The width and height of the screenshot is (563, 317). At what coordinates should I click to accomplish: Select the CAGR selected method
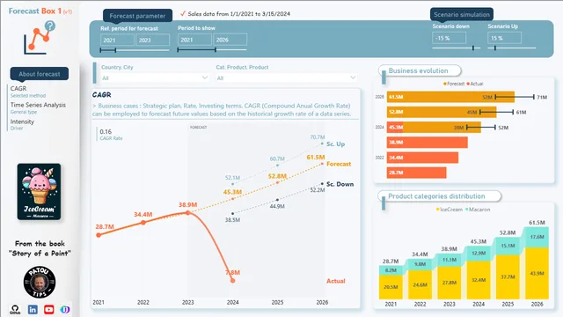pos(28,92)
